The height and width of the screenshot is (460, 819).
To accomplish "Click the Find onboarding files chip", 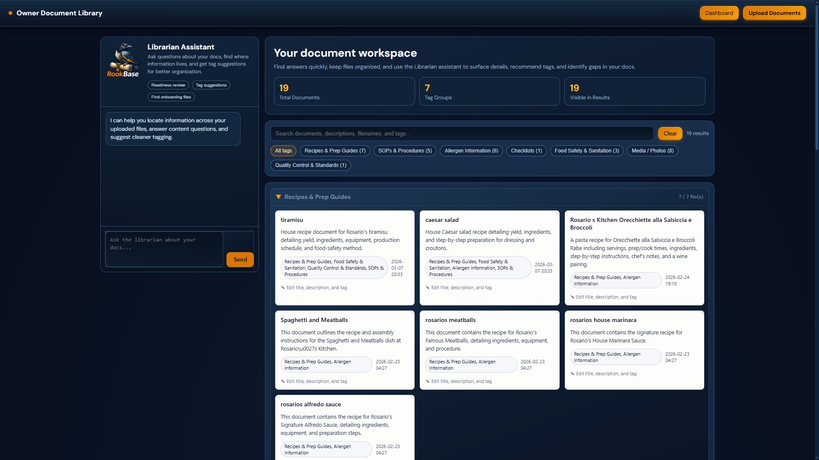I will pyautogui.click(x=171, y=97).
